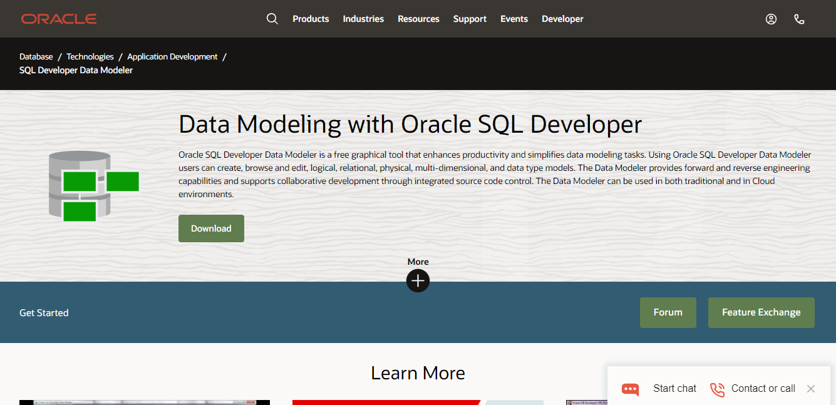The height and width of the screenshot is (405, 836).
Task: Click the Learn More heading
Action: coord(418,373)
